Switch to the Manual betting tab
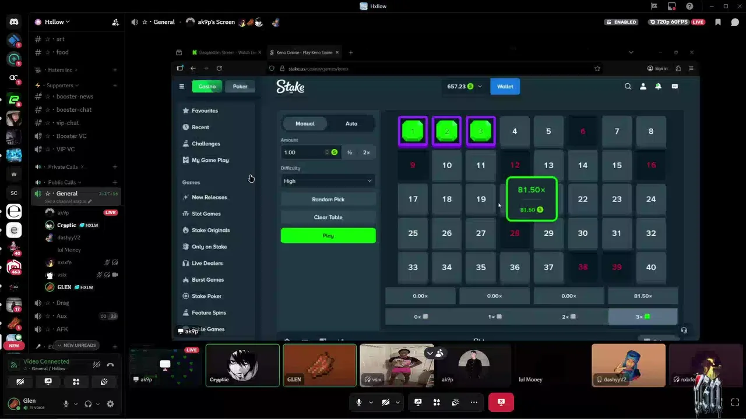 pos(305,123)
